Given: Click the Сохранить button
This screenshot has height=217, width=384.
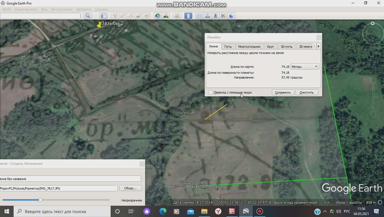Looking at the screenshot, I should tap(283, 92).
